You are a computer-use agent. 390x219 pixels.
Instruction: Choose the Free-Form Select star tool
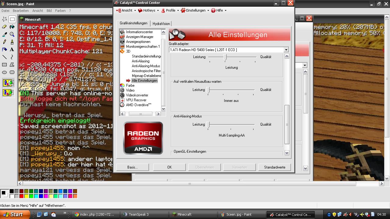click(5, 19)
